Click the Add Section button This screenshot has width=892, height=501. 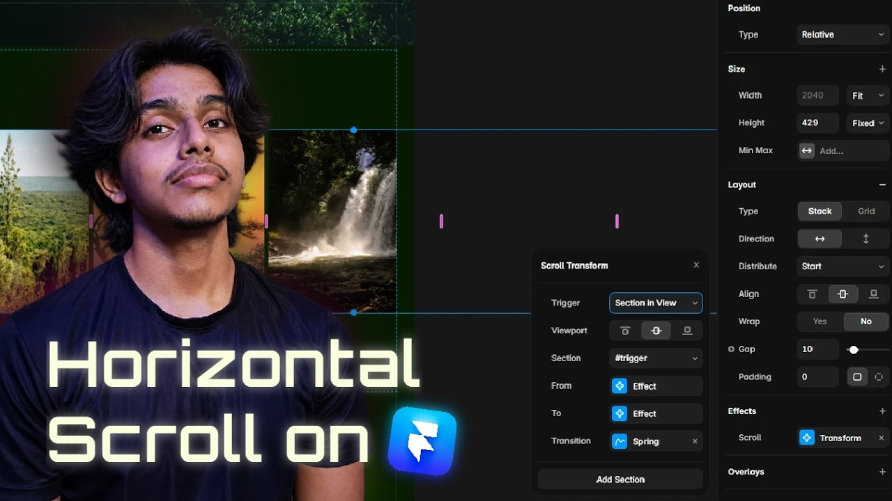click(x=620, y=479)
